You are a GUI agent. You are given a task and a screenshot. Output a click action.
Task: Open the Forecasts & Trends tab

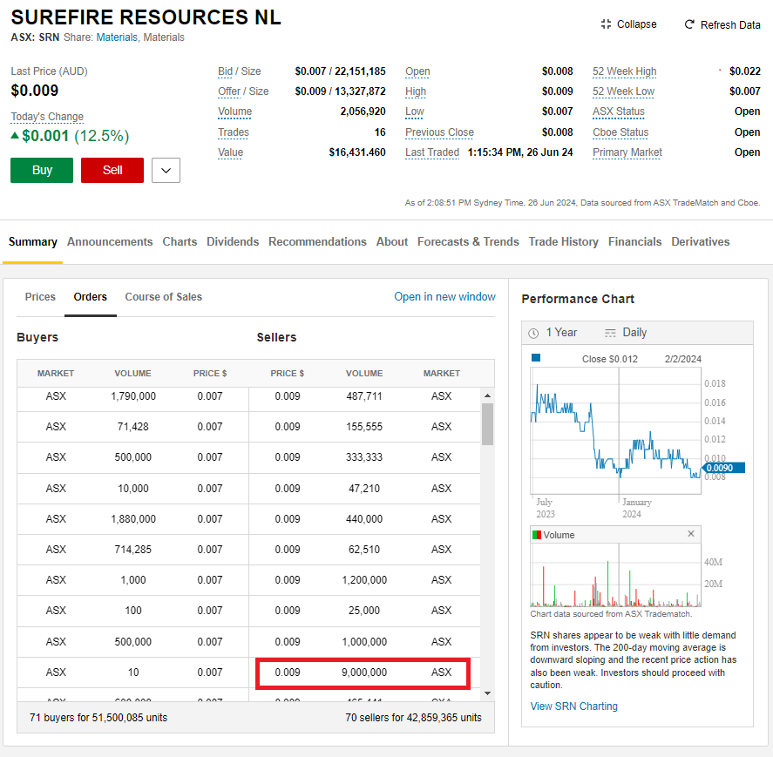pyautogui.click(x=468, y=242)
